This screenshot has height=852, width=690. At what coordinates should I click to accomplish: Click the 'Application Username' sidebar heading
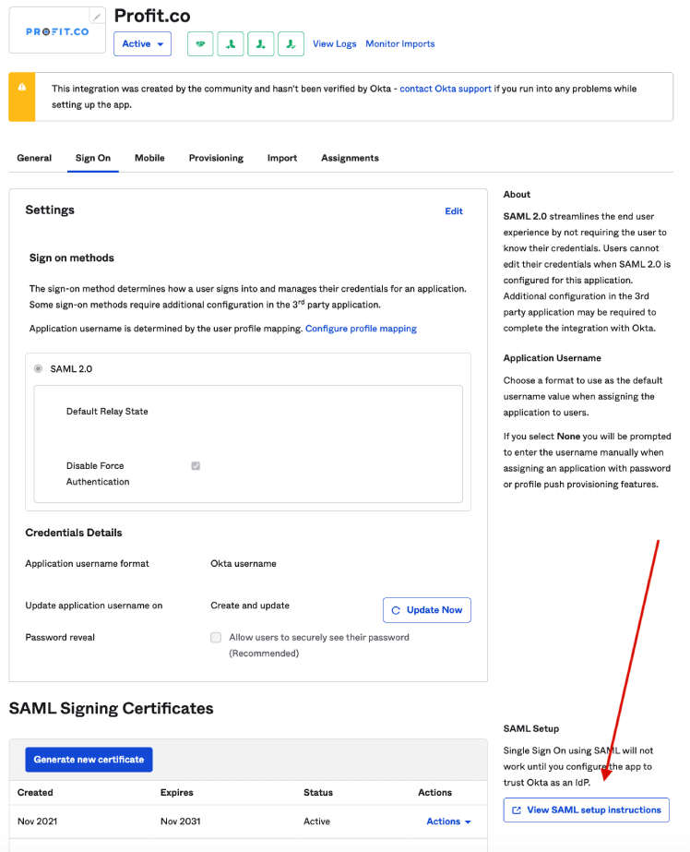(553, 358)
